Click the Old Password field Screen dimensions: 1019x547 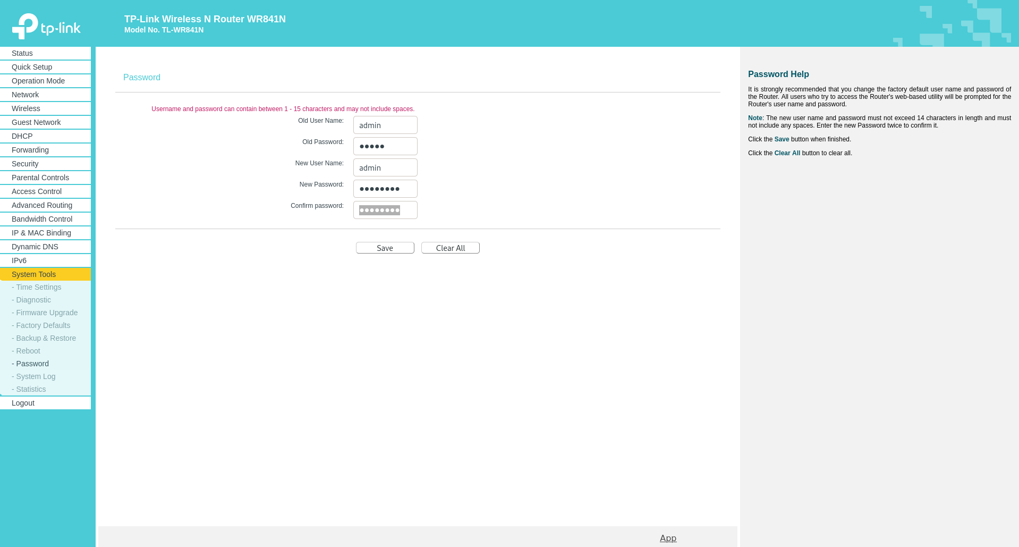(x=385, y=146)
